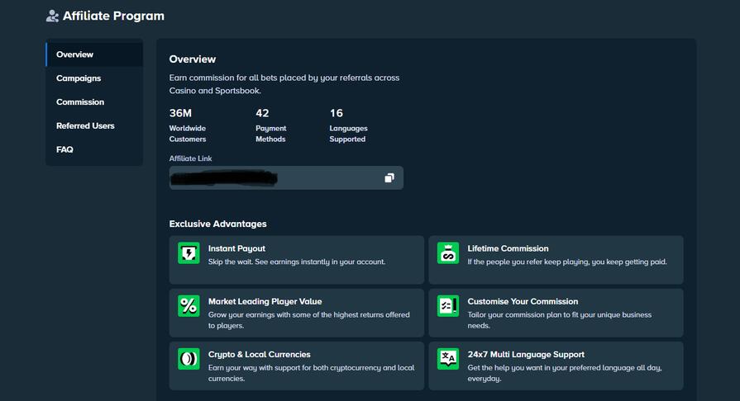Click the Lifetime Commission money bag icon
This screenshot has height=401, width=740.
pos(448,253)
